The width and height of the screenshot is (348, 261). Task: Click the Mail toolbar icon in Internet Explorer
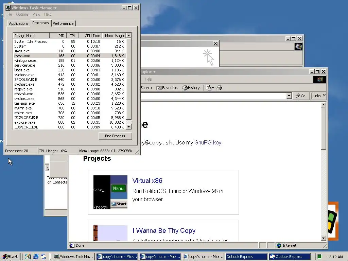[208, 88]
